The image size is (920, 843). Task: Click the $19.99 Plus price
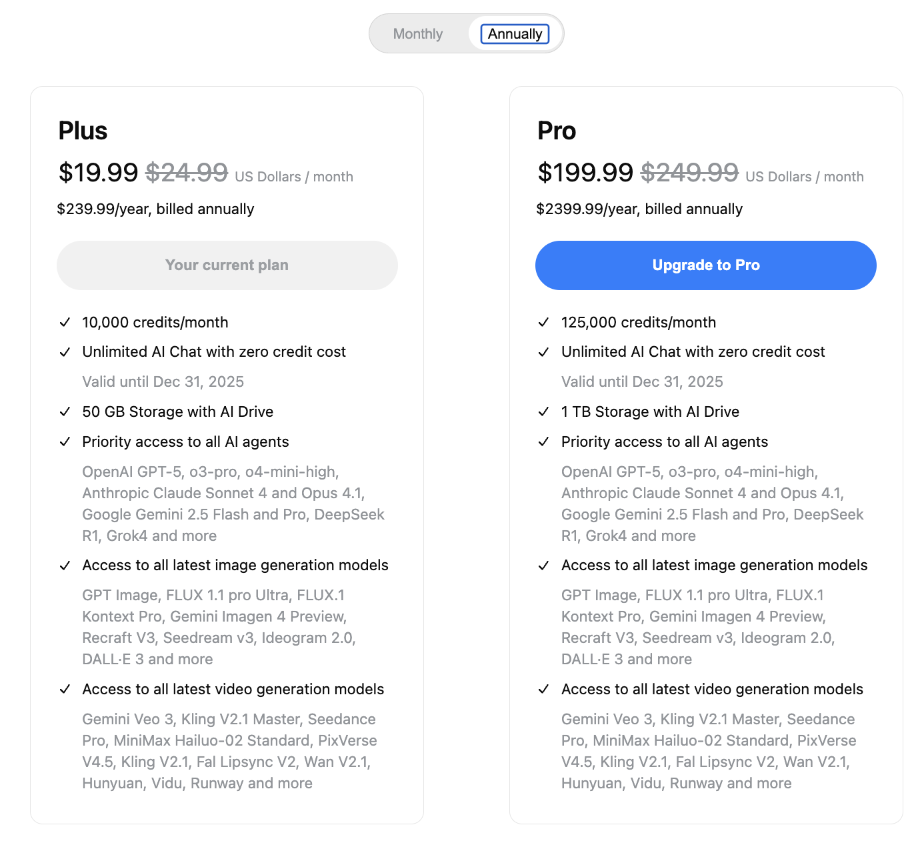click(x=98, y=173)
